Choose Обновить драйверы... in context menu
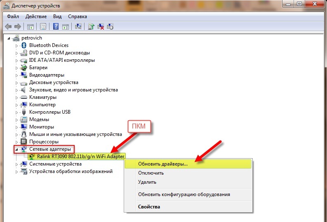 point(188,164)
